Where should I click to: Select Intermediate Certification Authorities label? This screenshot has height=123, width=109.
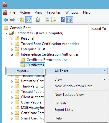click(x=50, y=54)
